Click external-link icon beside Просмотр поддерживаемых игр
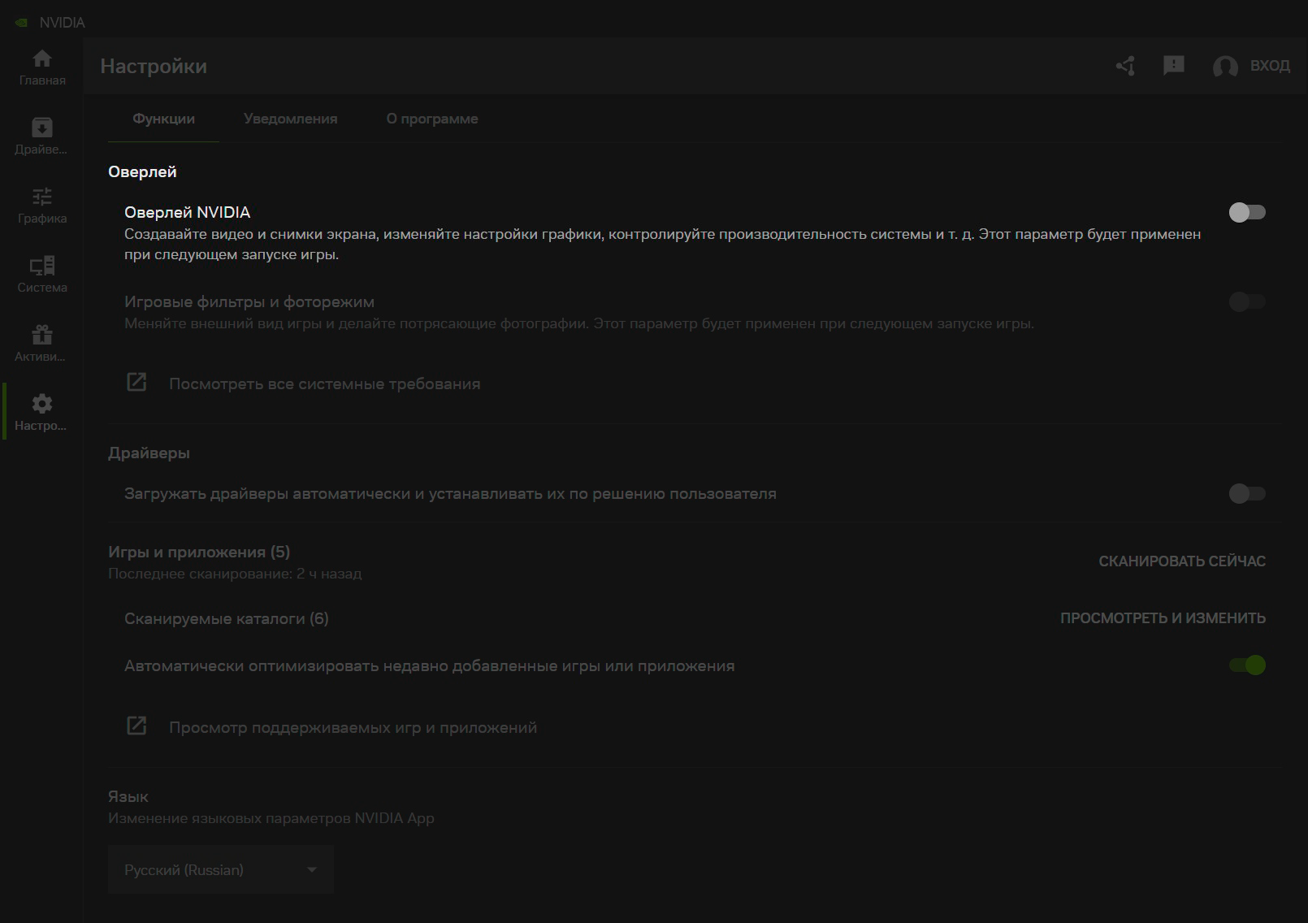Image resolution: width=1308 pixels, height=923 pixels. pyautogui.click(x=136, y=726)
